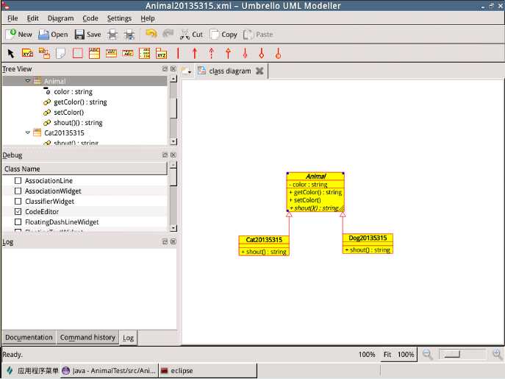
Task: Click the Paste toolbar button
Action: coord(258,34)
